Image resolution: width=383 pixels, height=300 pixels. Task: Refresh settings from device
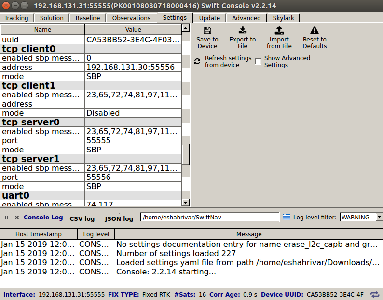click(197, 61)
